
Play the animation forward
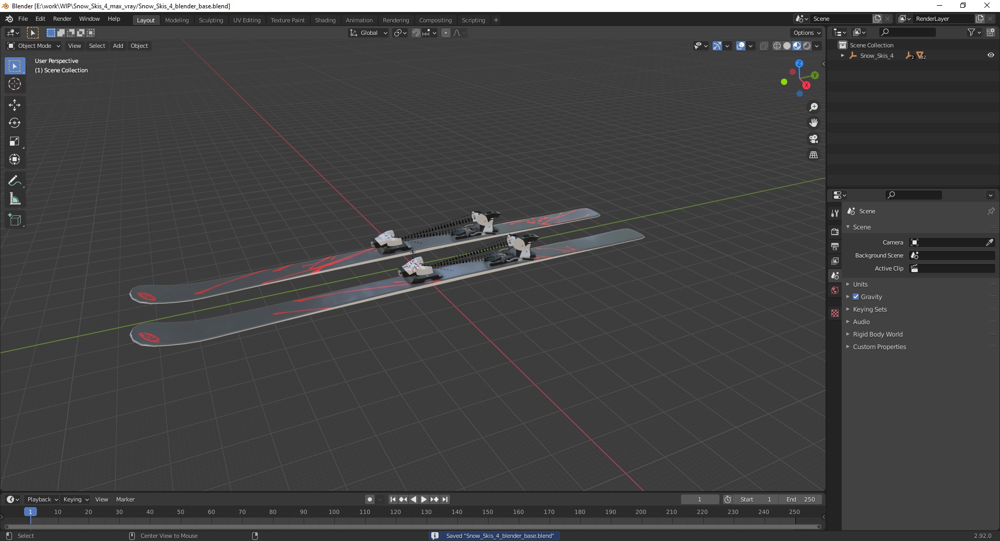(424, 499)
